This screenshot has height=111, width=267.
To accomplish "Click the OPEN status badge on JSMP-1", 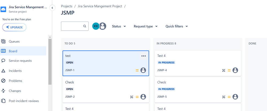I will (x=70, y=62).
